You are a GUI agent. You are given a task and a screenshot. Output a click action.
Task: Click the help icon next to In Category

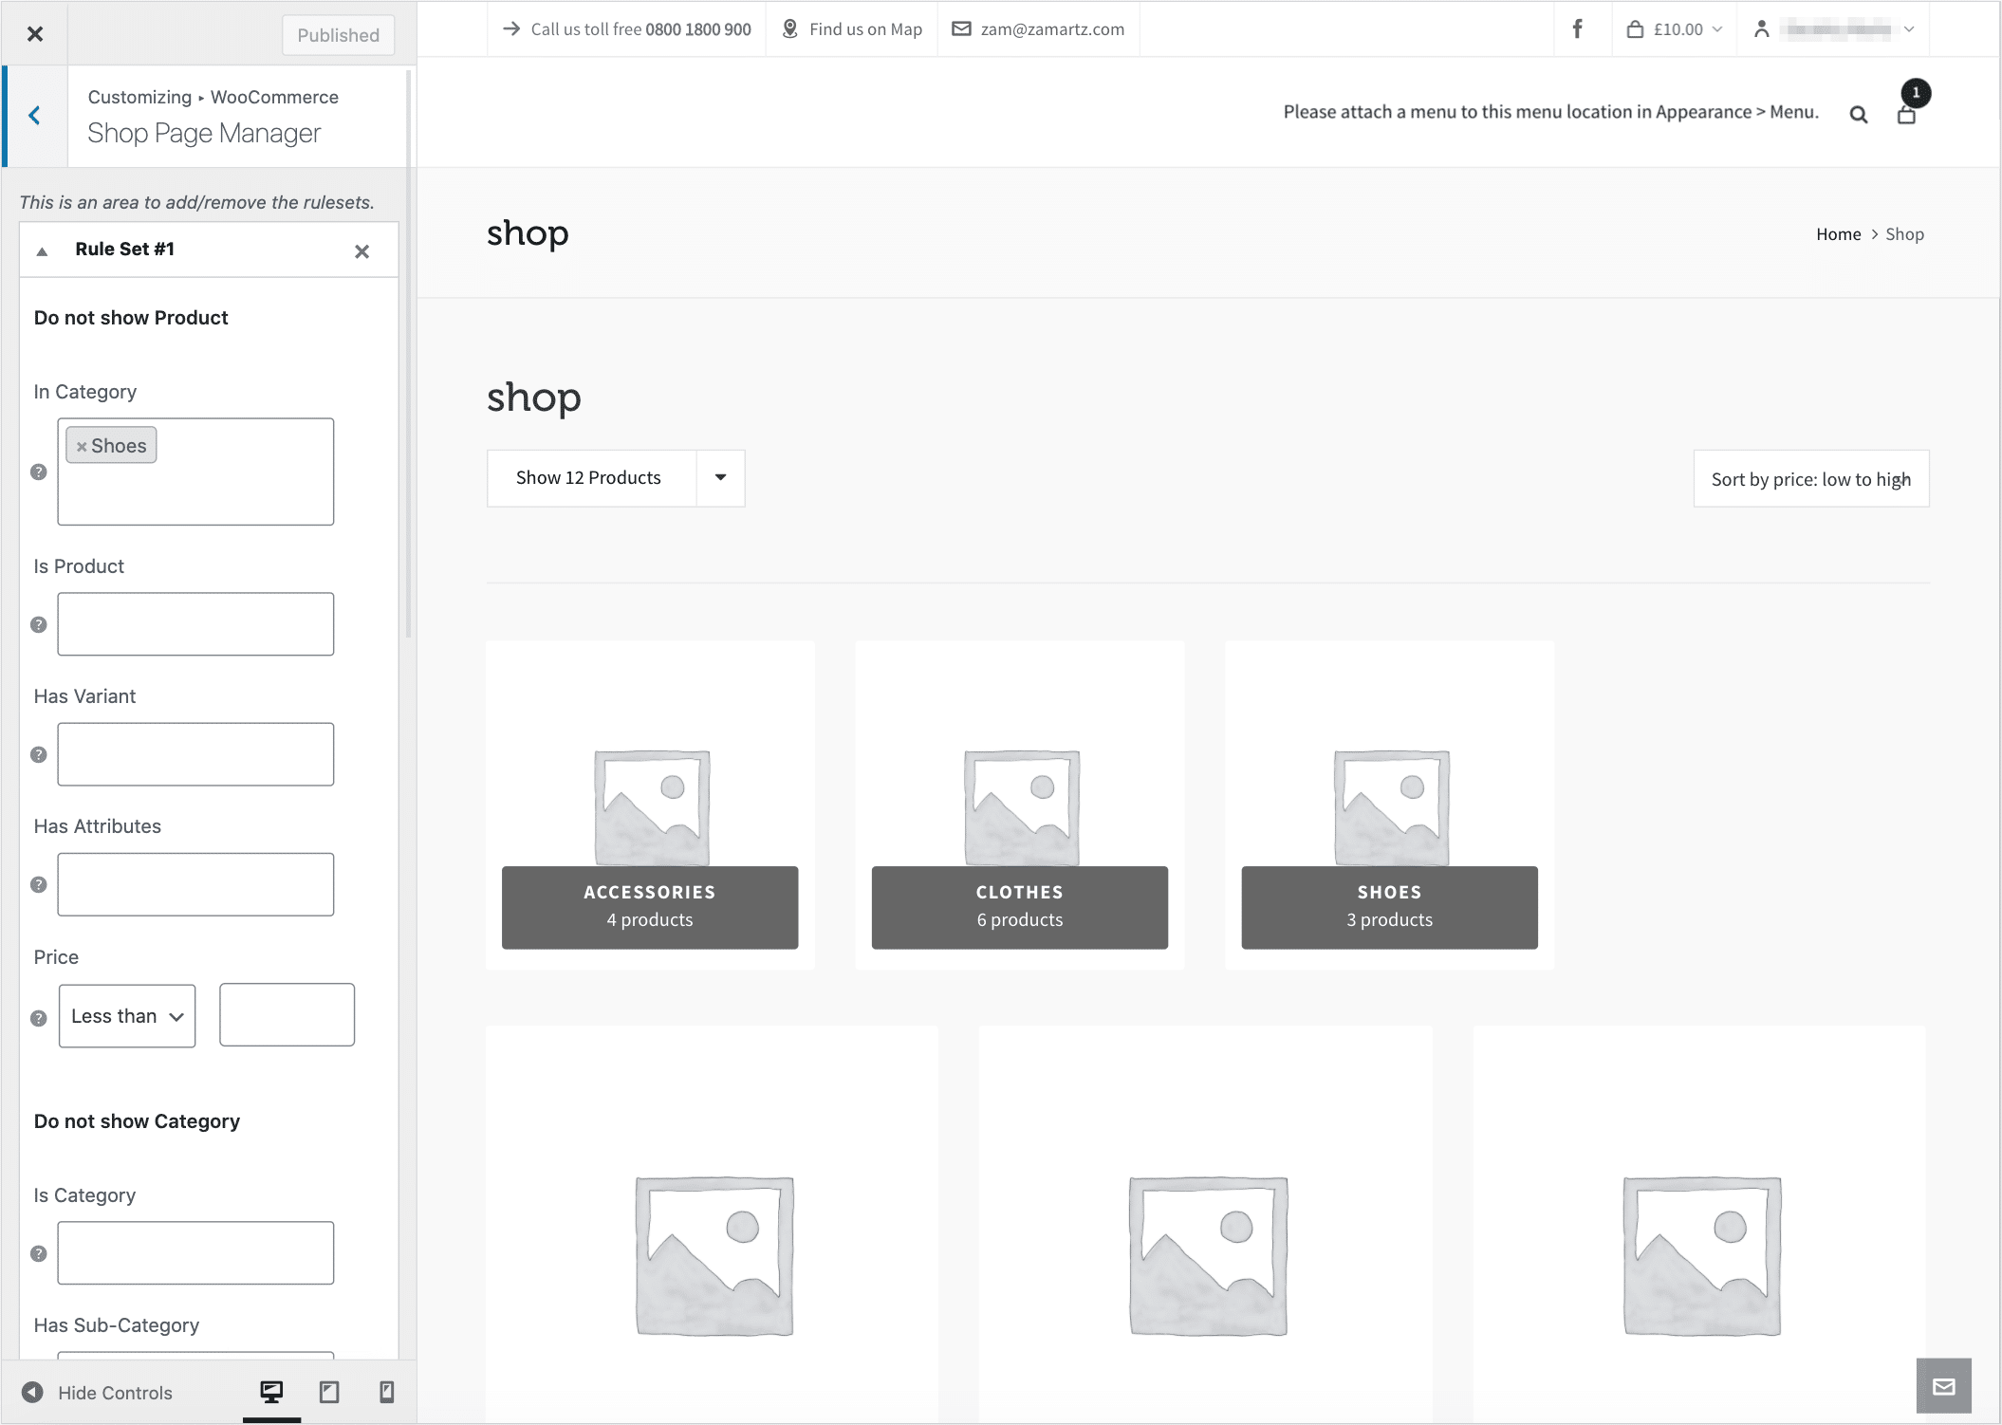(x=38, y=472)
